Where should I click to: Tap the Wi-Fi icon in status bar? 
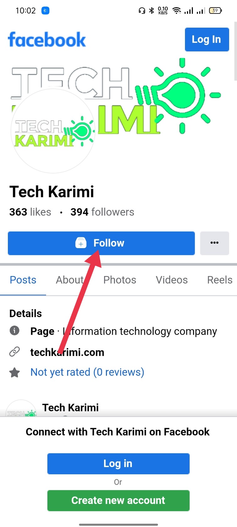point(177,11)
